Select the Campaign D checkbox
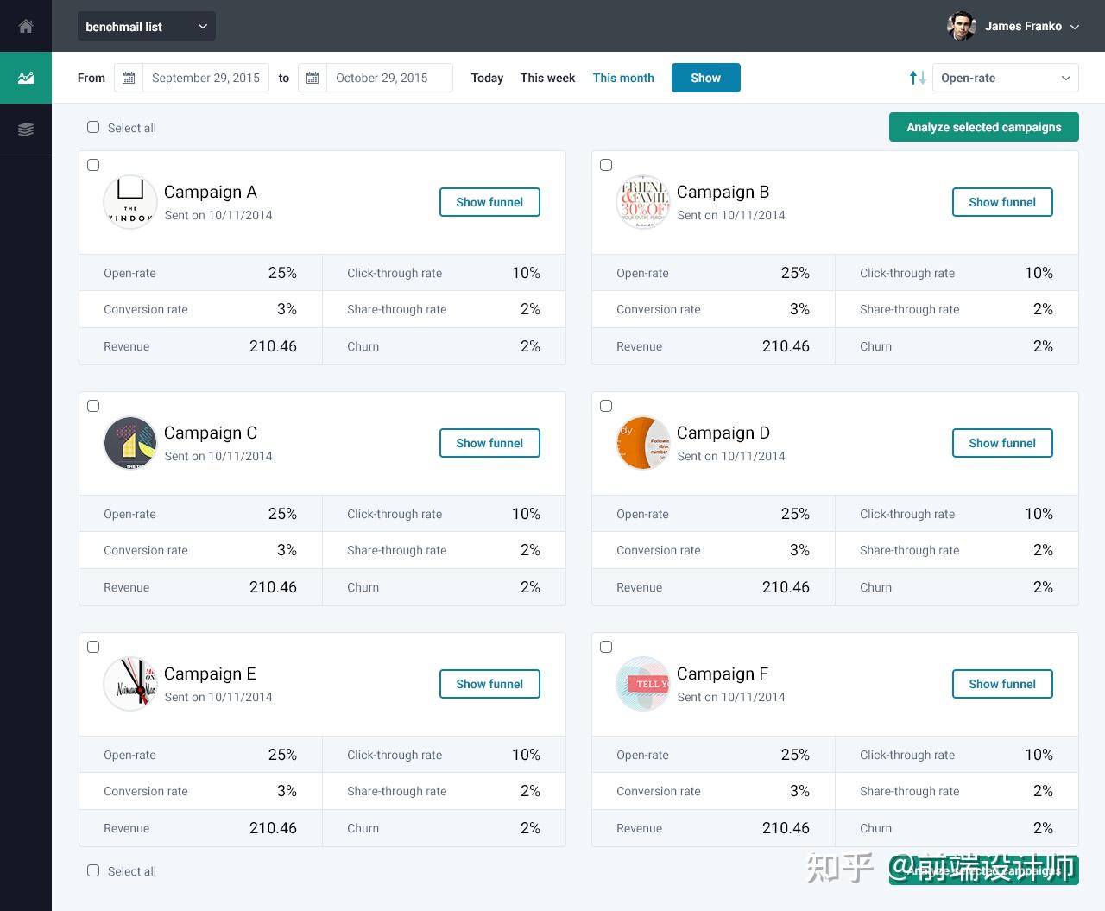1105x911 pixels. point(606,406)
